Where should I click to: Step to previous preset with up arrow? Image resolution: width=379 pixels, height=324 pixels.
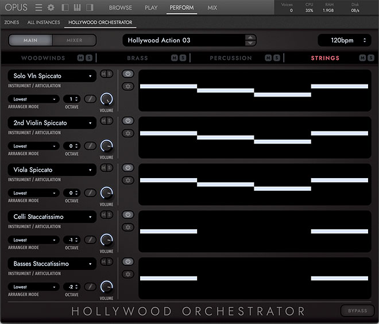click(x=250, y=37)
